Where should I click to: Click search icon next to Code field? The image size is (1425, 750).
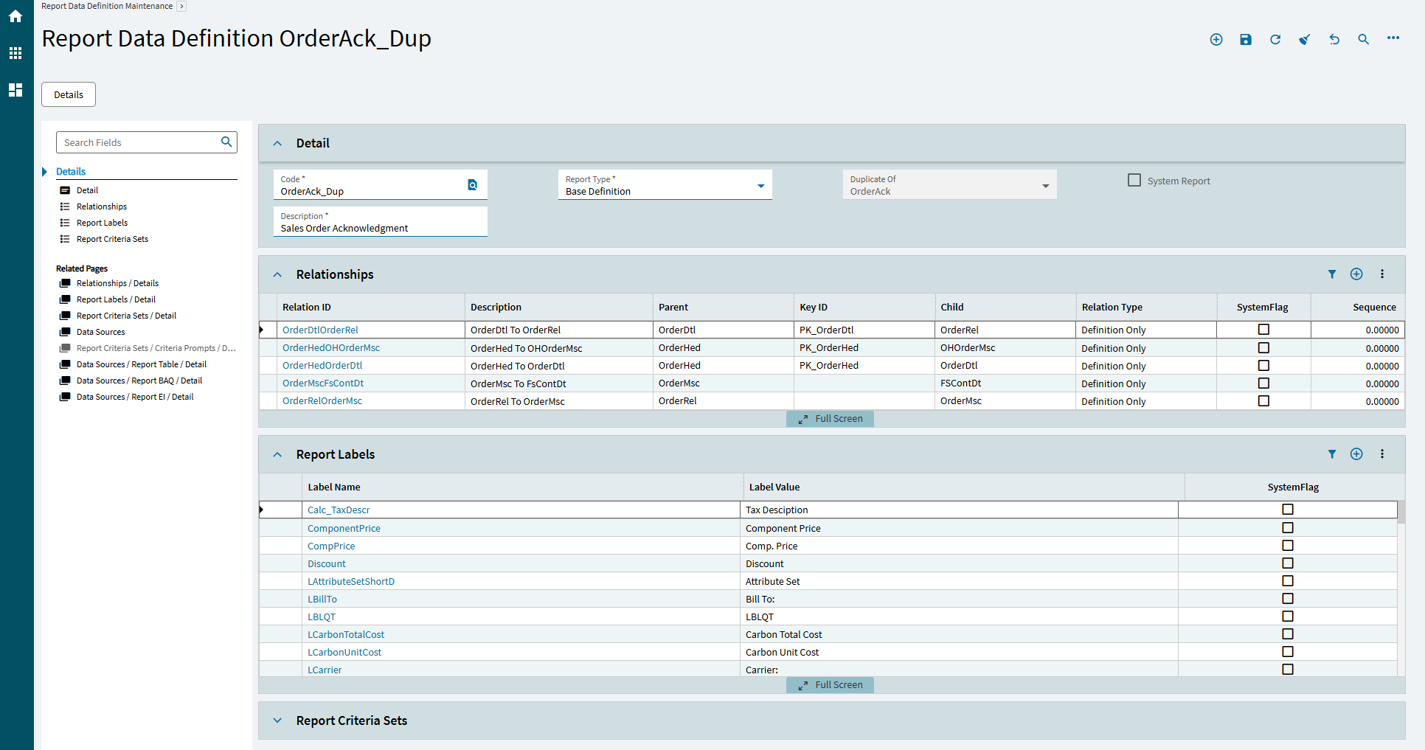tap(473, 185)
